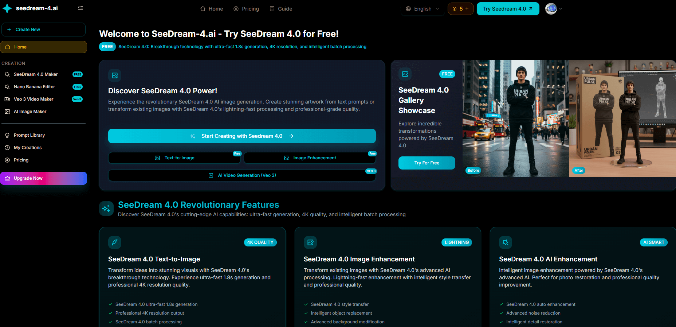
Task: Click the Upgrade Now button
Action: tap(43, 178)
